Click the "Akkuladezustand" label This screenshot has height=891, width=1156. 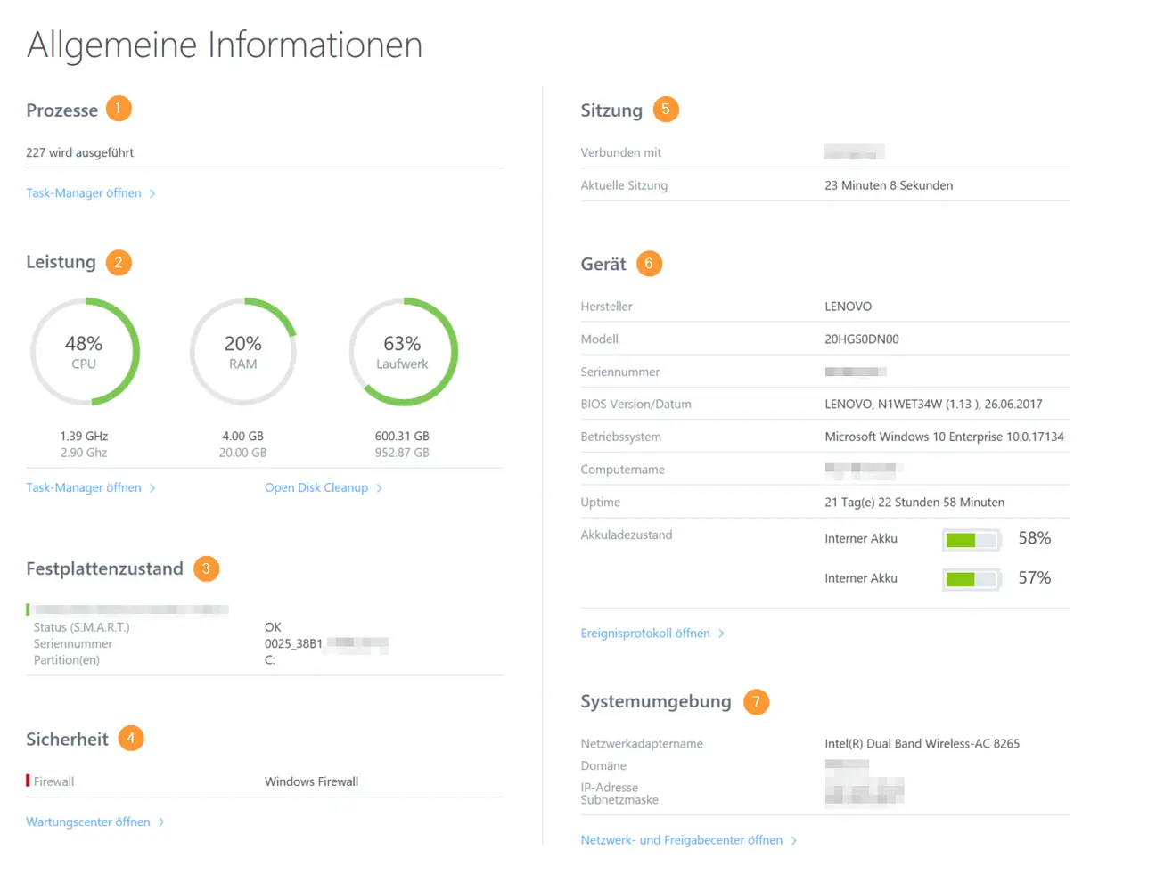point(627,535)
